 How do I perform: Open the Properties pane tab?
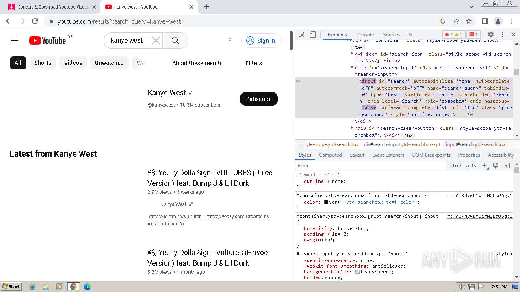coord(469,155)
